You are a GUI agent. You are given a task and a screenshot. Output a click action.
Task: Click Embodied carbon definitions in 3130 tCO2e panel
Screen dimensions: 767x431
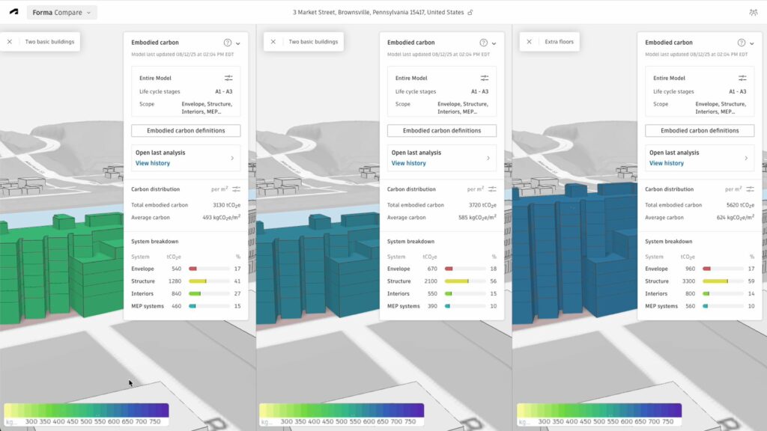click(186, 130)
